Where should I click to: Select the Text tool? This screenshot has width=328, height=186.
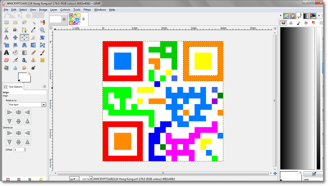(6, 53)
